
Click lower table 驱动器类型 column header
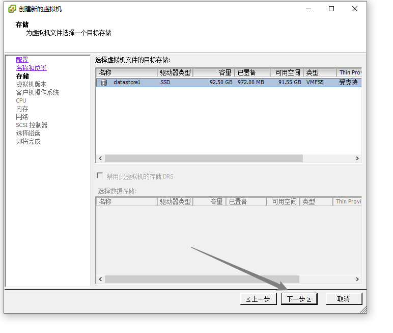point(175,201)
